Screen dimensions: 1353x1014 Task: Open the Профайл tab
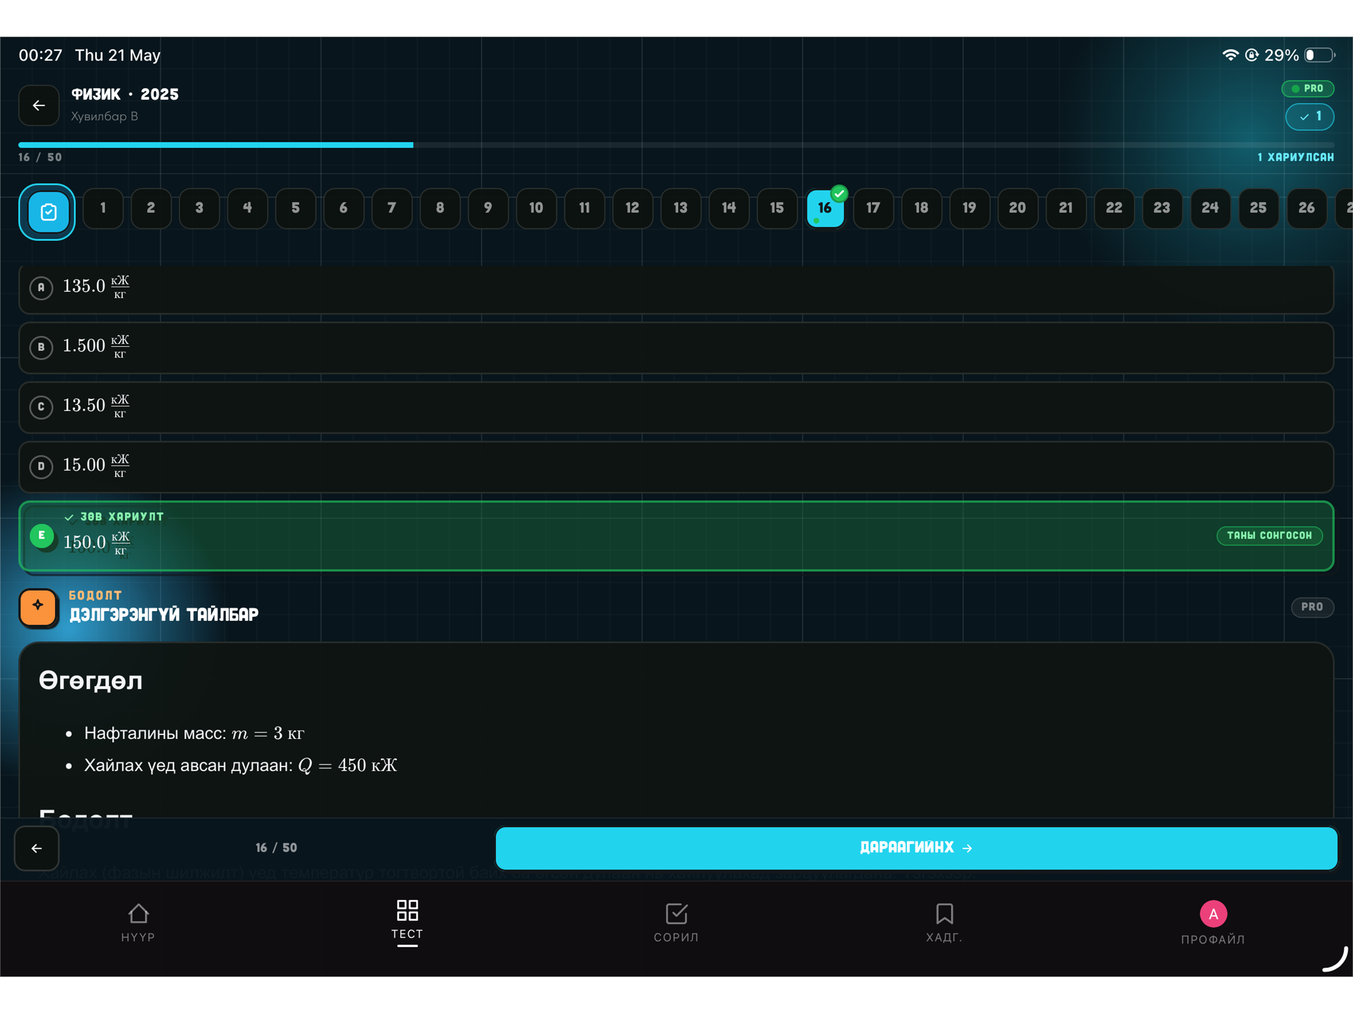coord(1213,923)
